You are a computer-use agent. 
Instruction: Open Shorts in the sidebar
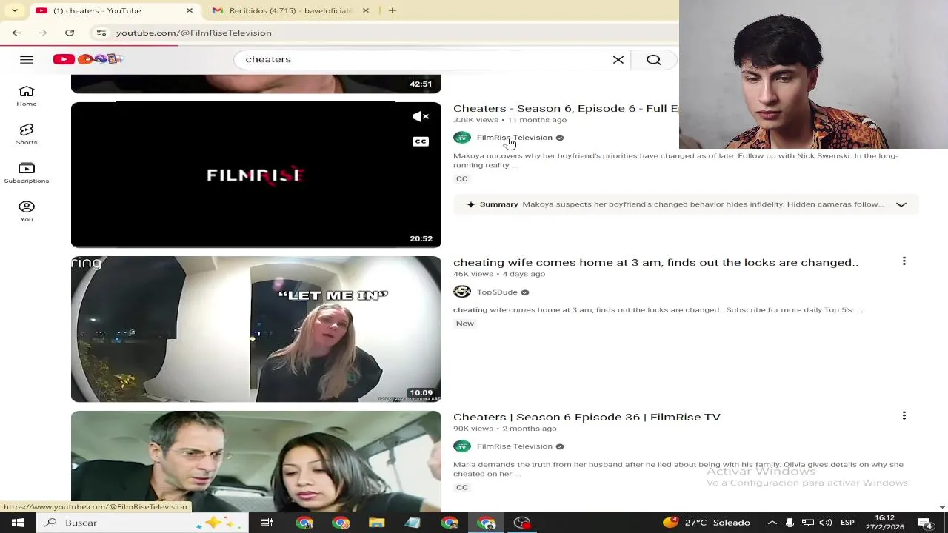[27, 135]
